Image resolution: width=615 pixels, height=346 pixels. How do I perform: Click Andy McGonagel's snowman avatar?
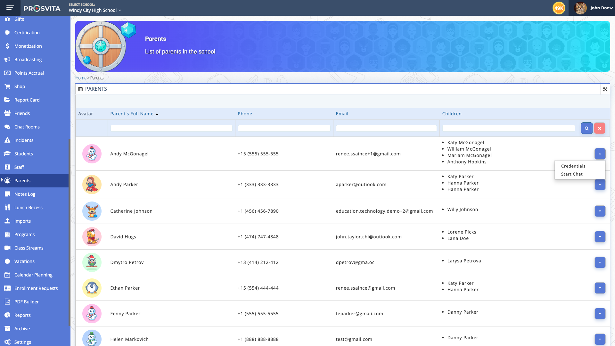(92, 154)
